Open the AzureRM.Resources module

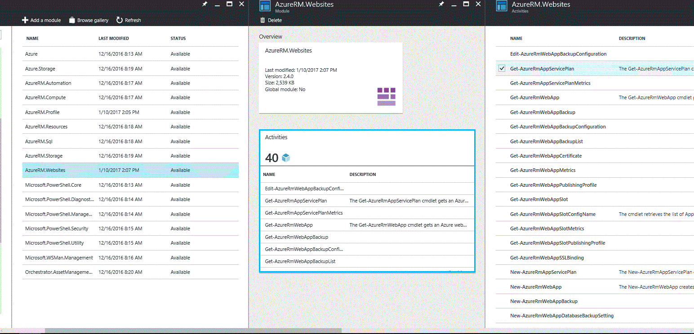click(x=130, y=127)
